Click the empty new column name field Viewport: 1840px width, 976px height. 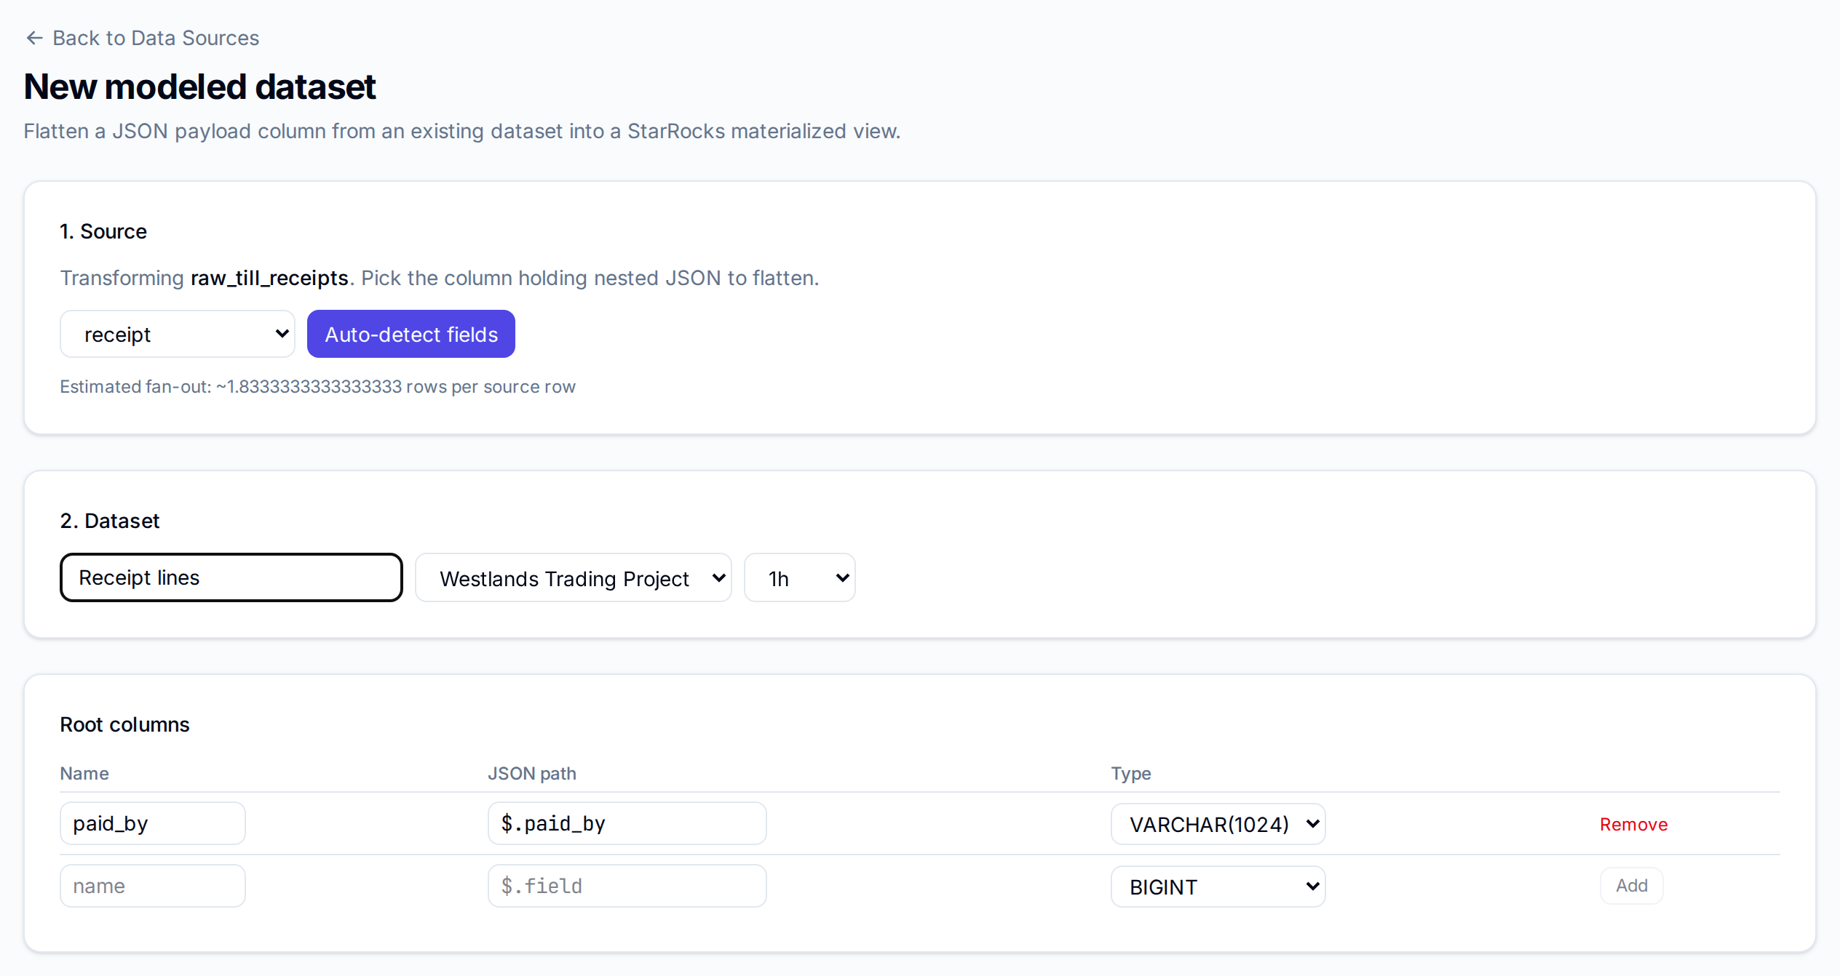pyautogui.click(x=153, y=886)
